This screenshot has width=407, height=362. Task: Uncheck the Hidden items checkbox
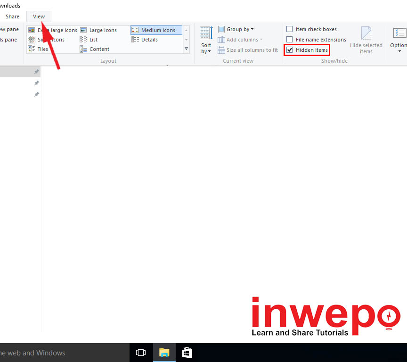(289, 50)
